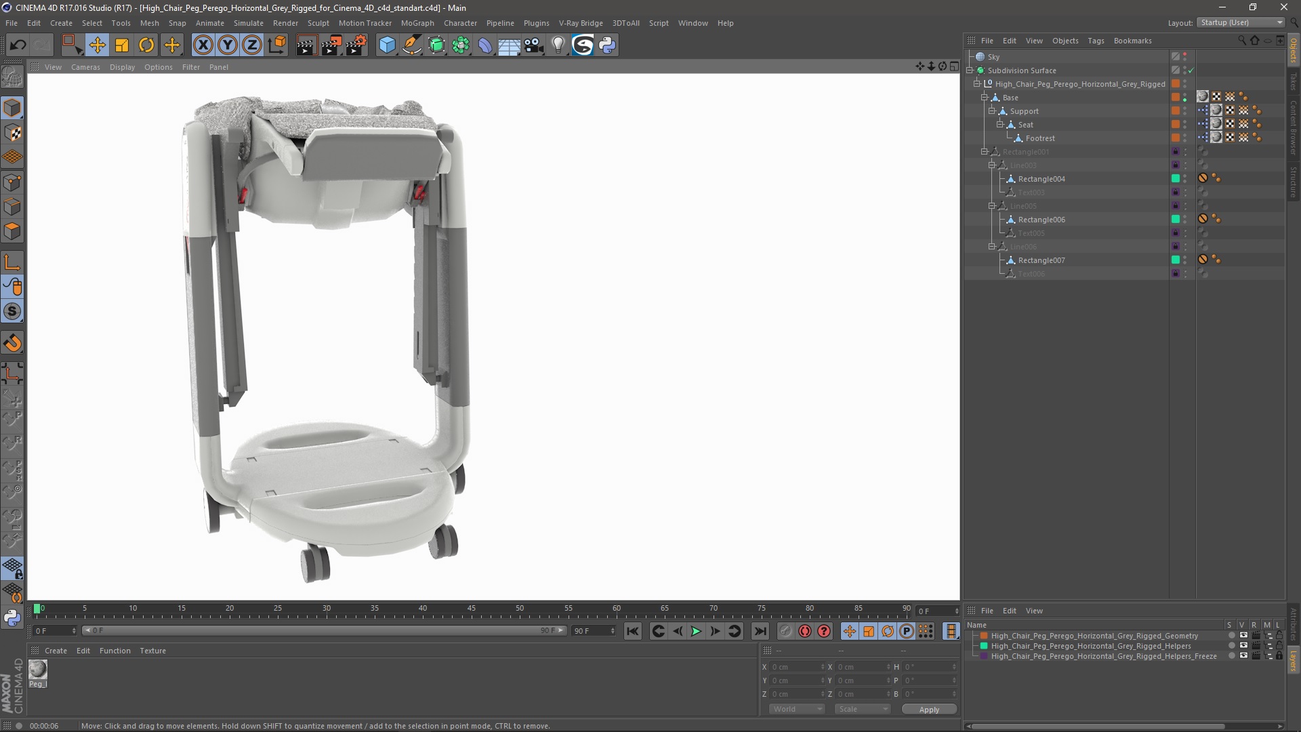Open the Character menu
Image resolution: width=1301 pixels, height=732 pixels.
[460, 23]
